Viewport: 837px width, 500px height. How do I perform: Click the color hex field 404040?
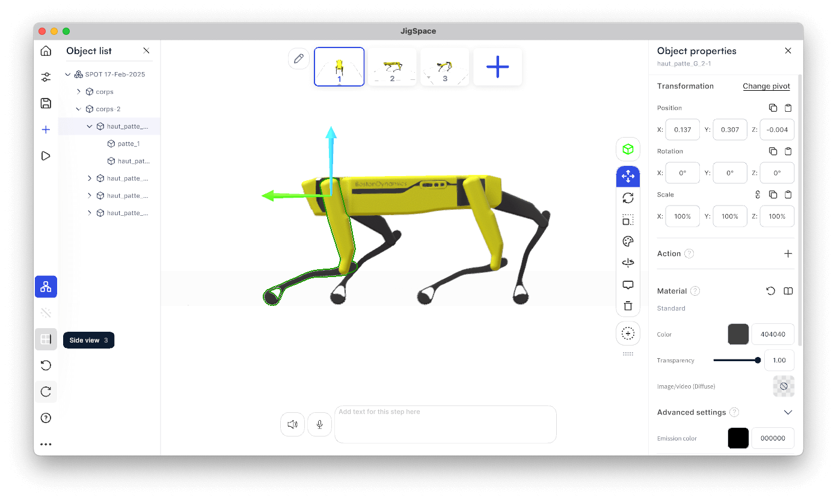[773, 334]
